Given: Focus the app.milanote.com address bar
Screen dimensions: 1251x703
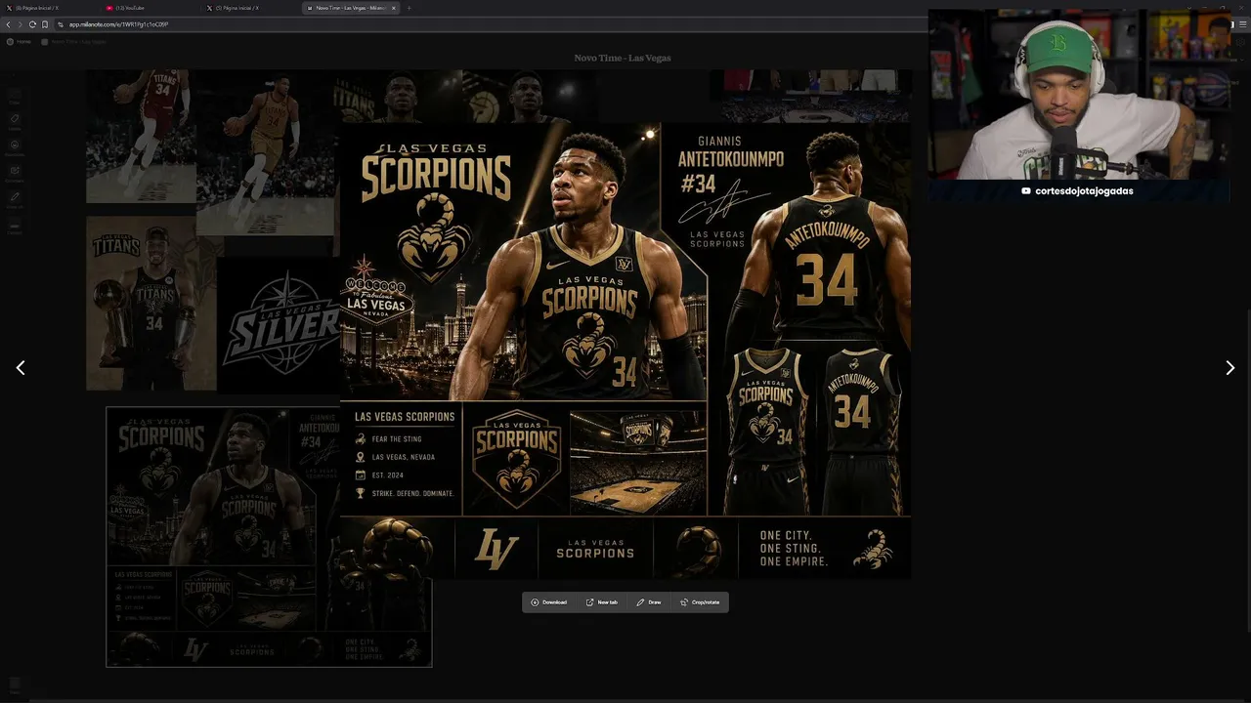Looking at the screenshot, I should tap(489, 24).
